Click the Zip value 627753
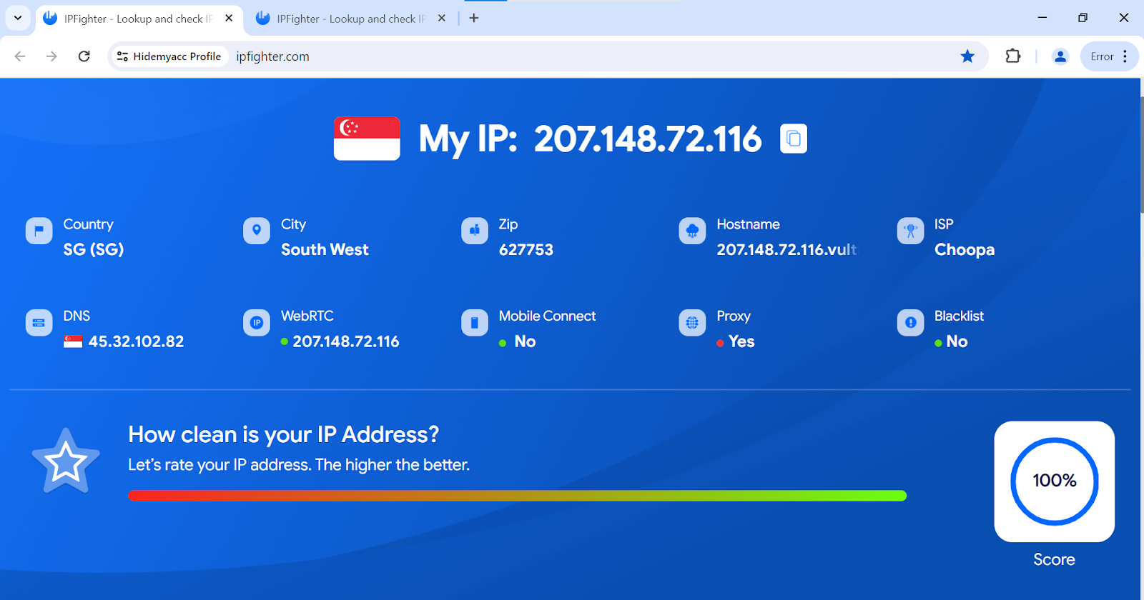The image size is (1144, 600). tap(526, 250)
